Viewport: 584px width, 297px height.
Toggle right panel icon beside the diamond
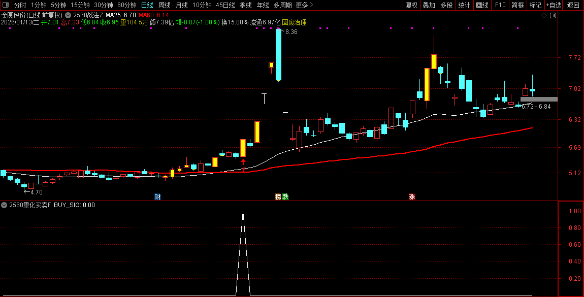click(x=553, y=15)
